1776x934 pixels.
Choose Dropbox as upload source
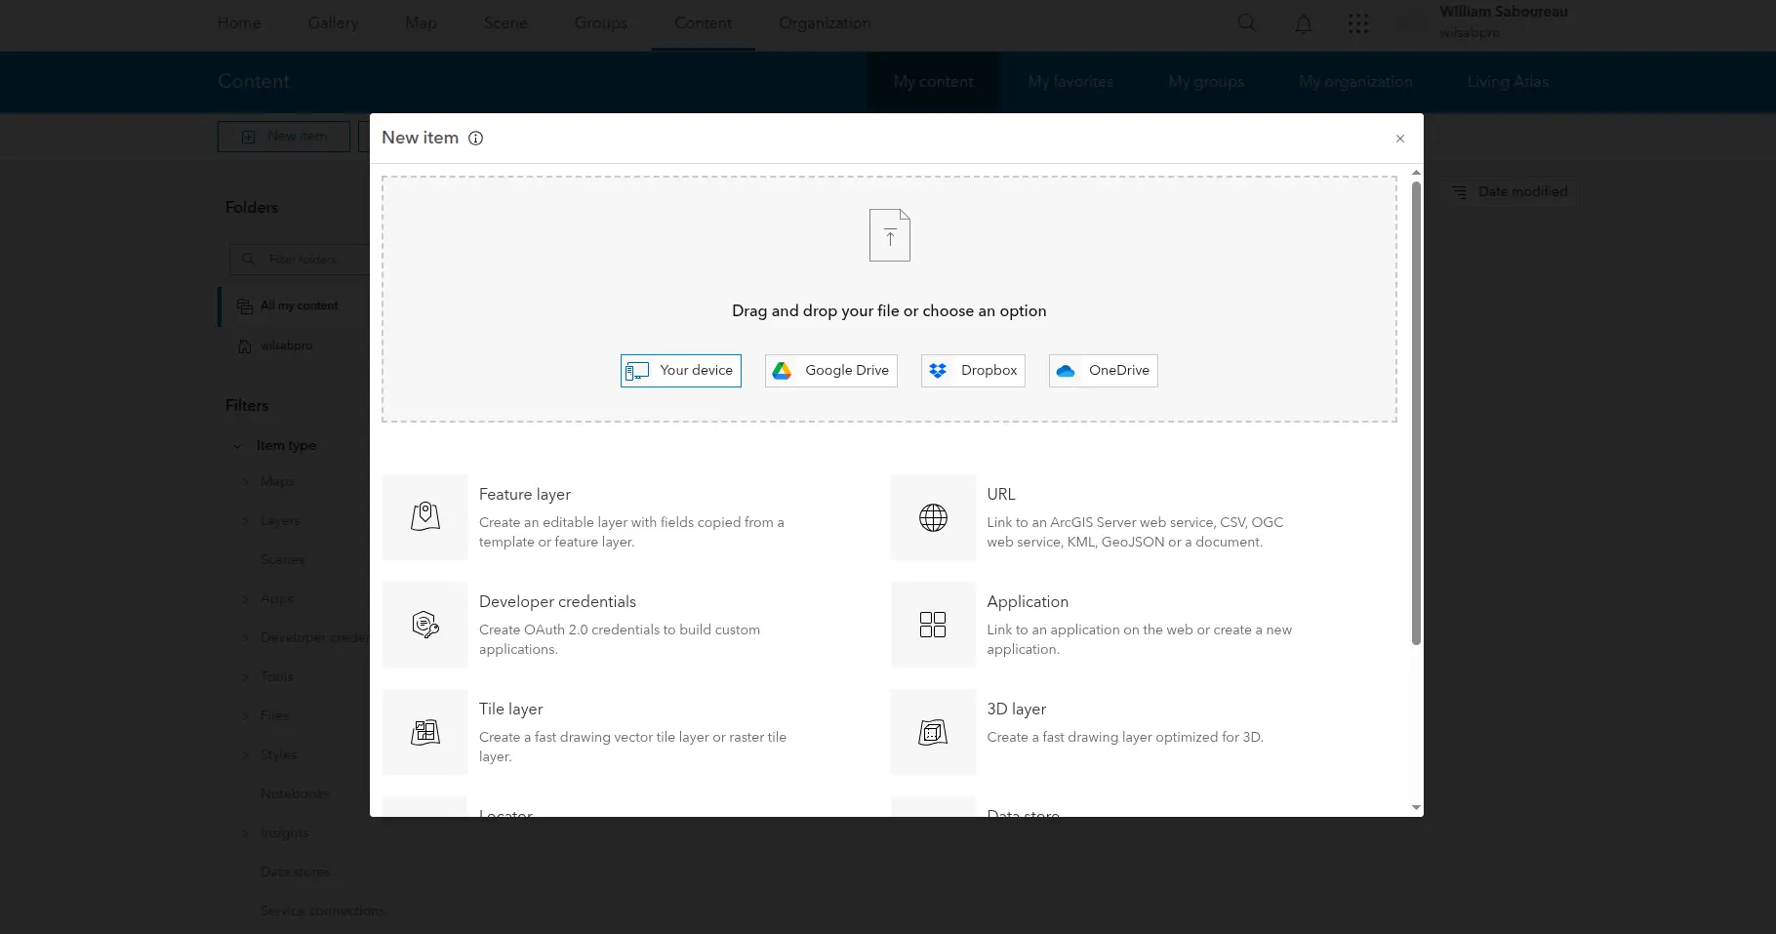(972, 371)
